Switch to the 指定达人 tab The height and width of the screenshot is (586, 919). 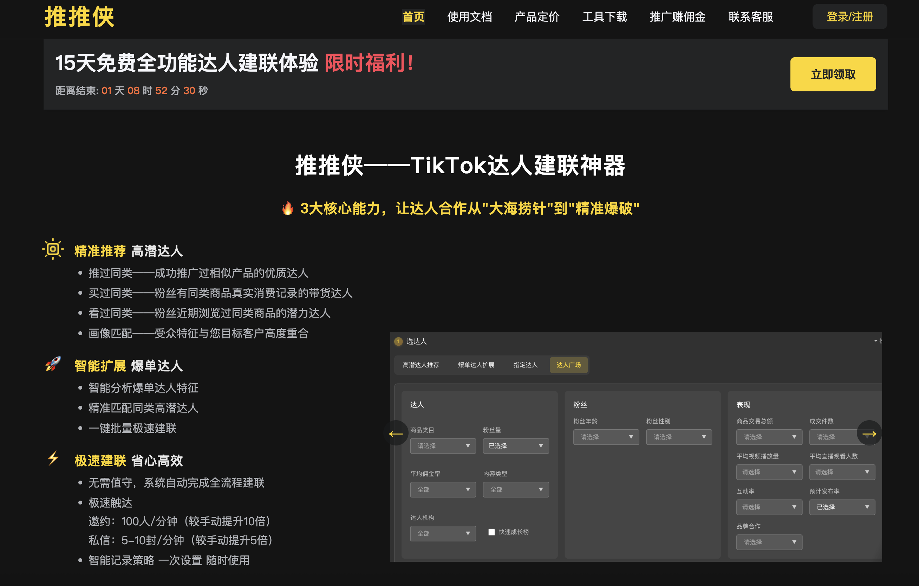click(526, 365)
